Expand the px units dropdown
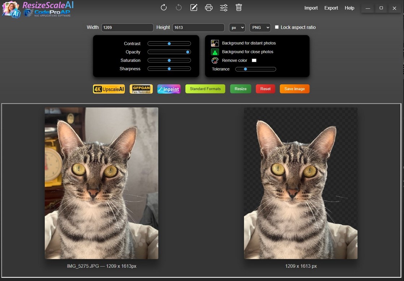The height and width of the screenshot is (281, 404). (237, 27)
